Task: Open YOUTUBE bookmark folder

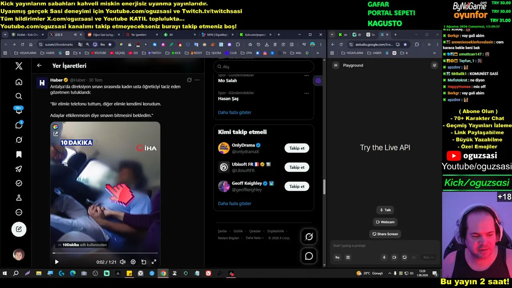Action: click(x=98, y=53)
